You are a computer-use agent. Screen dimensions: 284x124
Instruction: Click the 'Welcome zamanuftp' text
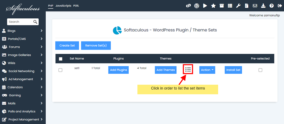(x=264, y=15)
